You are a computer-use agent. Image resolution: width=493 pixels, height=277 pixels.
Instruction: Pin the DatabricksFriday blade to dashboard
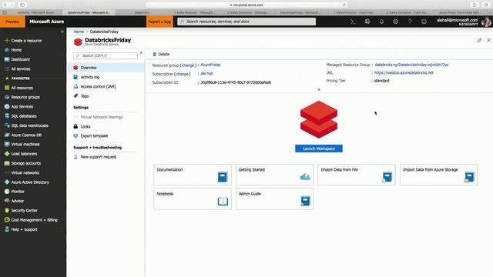coord(479,40)
